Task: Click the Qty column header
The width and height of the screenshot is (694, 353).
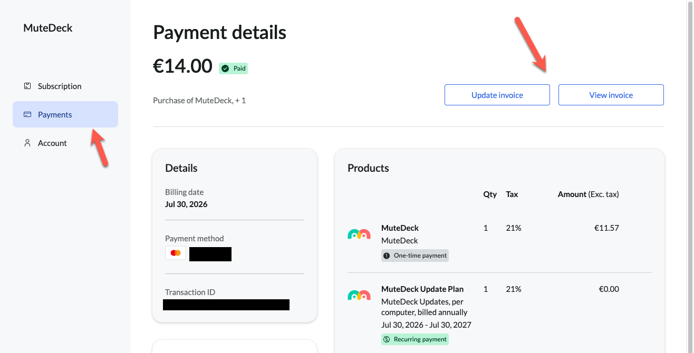Action: tap(490, 194)
